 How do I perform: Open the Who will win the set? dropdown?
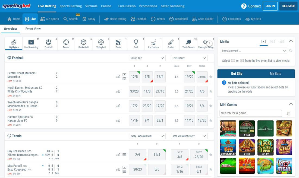(189, 136)
